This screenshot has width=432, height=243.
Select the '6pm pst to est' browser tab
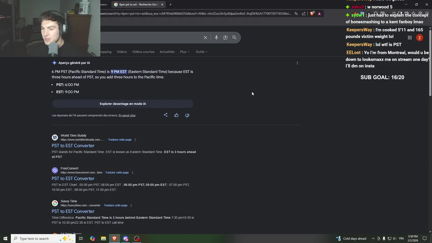coord(138,4)
